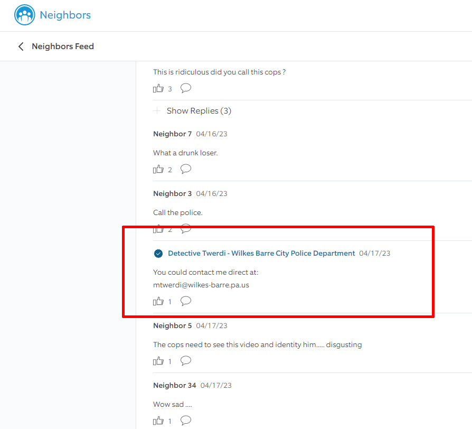This screenshot has width=472, height=429.
Task: Reply to the 'This is ridiculous' comment
Action: (186, 88)
